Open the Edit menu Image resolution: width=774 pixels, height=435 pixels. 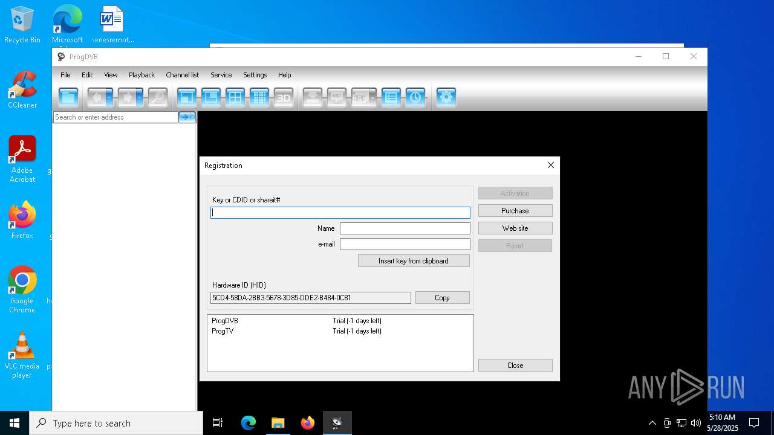(87, 75)
